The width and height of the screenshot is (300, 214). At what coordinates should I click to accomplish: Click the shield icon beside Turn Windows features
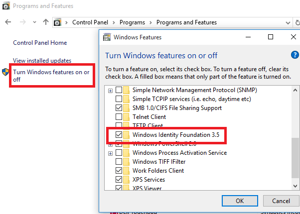[6, 72]
